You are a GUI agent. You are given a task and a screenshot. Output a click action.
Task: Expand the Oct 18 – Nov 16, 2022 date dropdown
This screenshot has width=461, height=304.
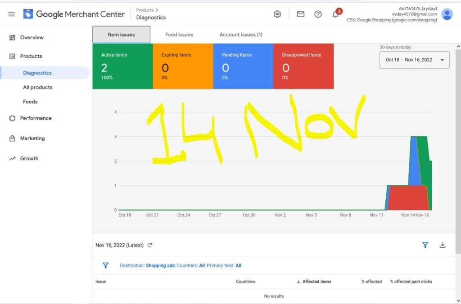coord(414,60)
